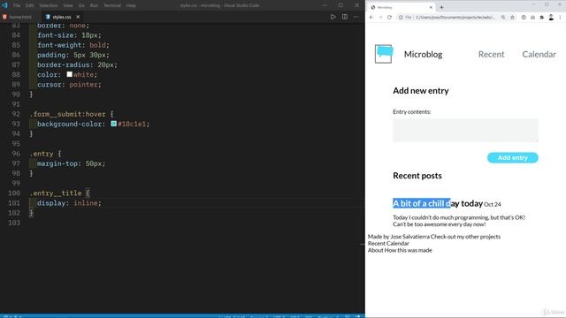Open the Go menu in VS Code
Viewport: 566px width, 318px height.
(x=81, y=5)
